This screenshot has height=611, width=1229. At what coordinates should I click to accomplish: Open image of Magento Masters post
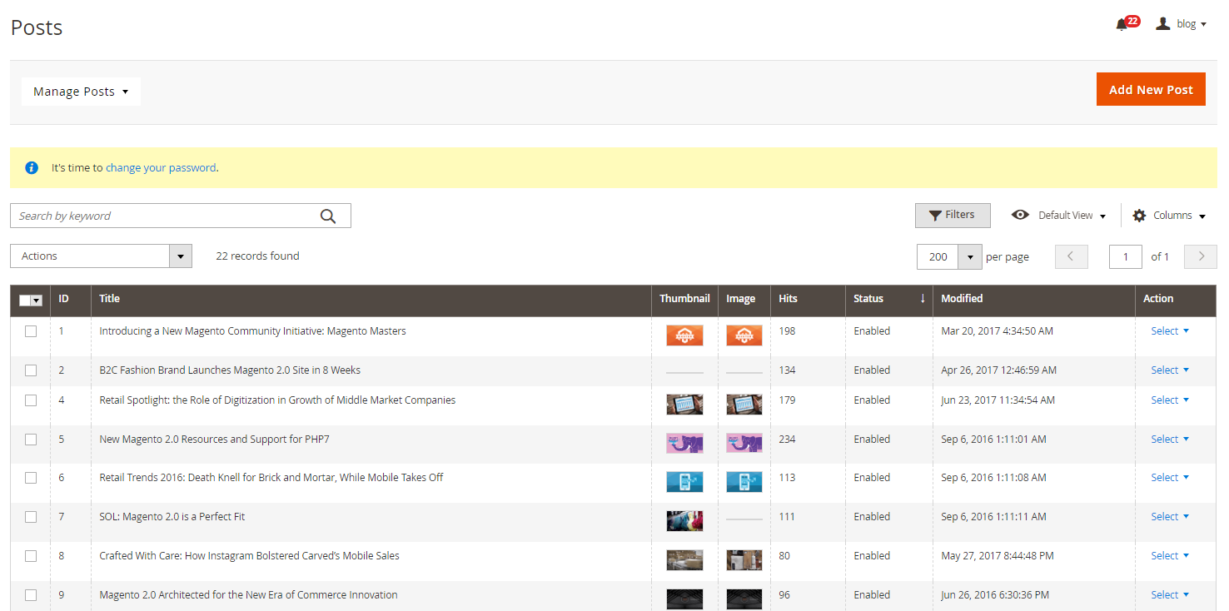click(744, 335)
